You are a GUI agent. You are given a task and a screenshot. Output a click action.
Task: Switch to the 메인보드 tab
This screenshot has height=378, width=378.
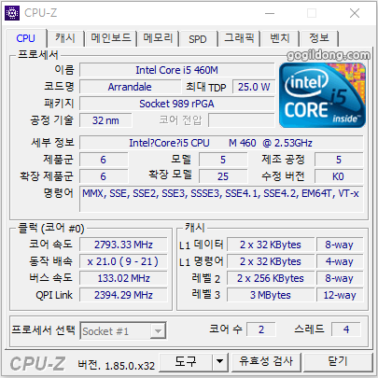coord(111,38)
